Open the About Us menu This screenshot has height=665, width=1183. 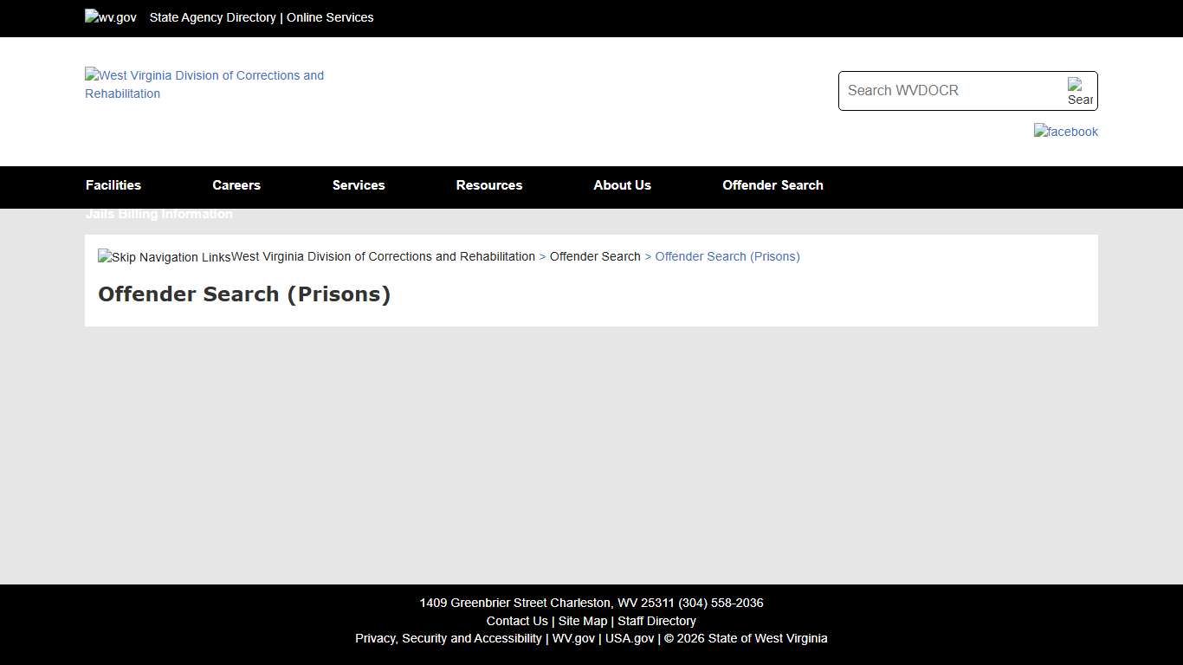[x=622, y=184]
